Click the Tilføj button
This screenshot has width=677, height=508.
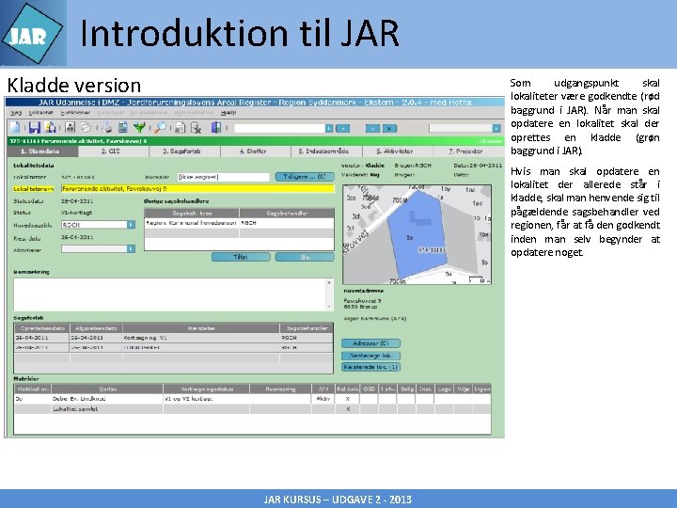coord(241,257)
